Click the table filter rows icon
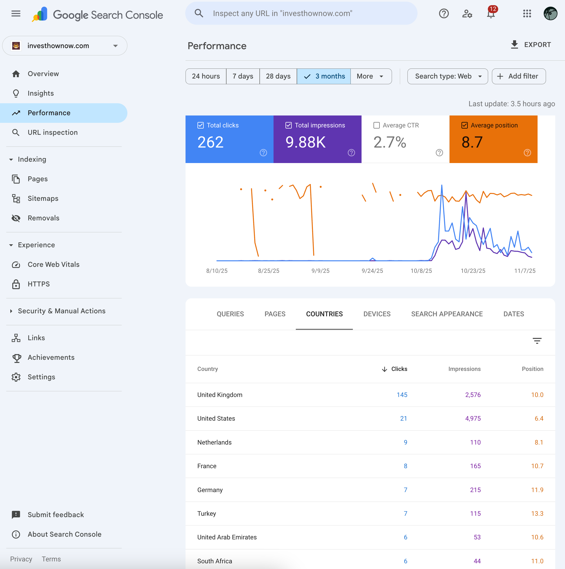Viewport: 565px width, 569px height. point(537,341)
